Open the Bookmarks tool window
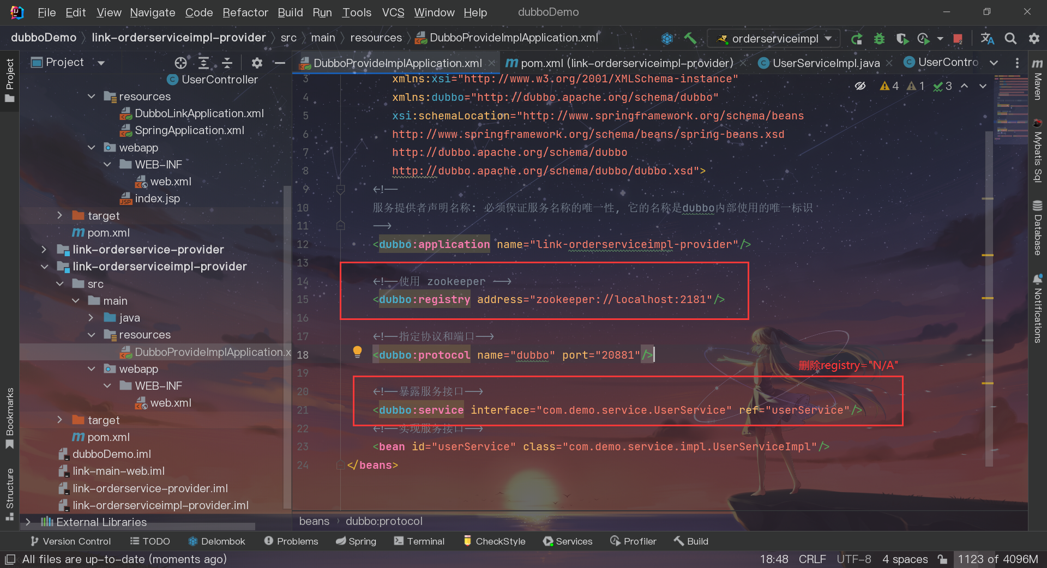The image size is (1047, 568). click(x=9, y=418)
